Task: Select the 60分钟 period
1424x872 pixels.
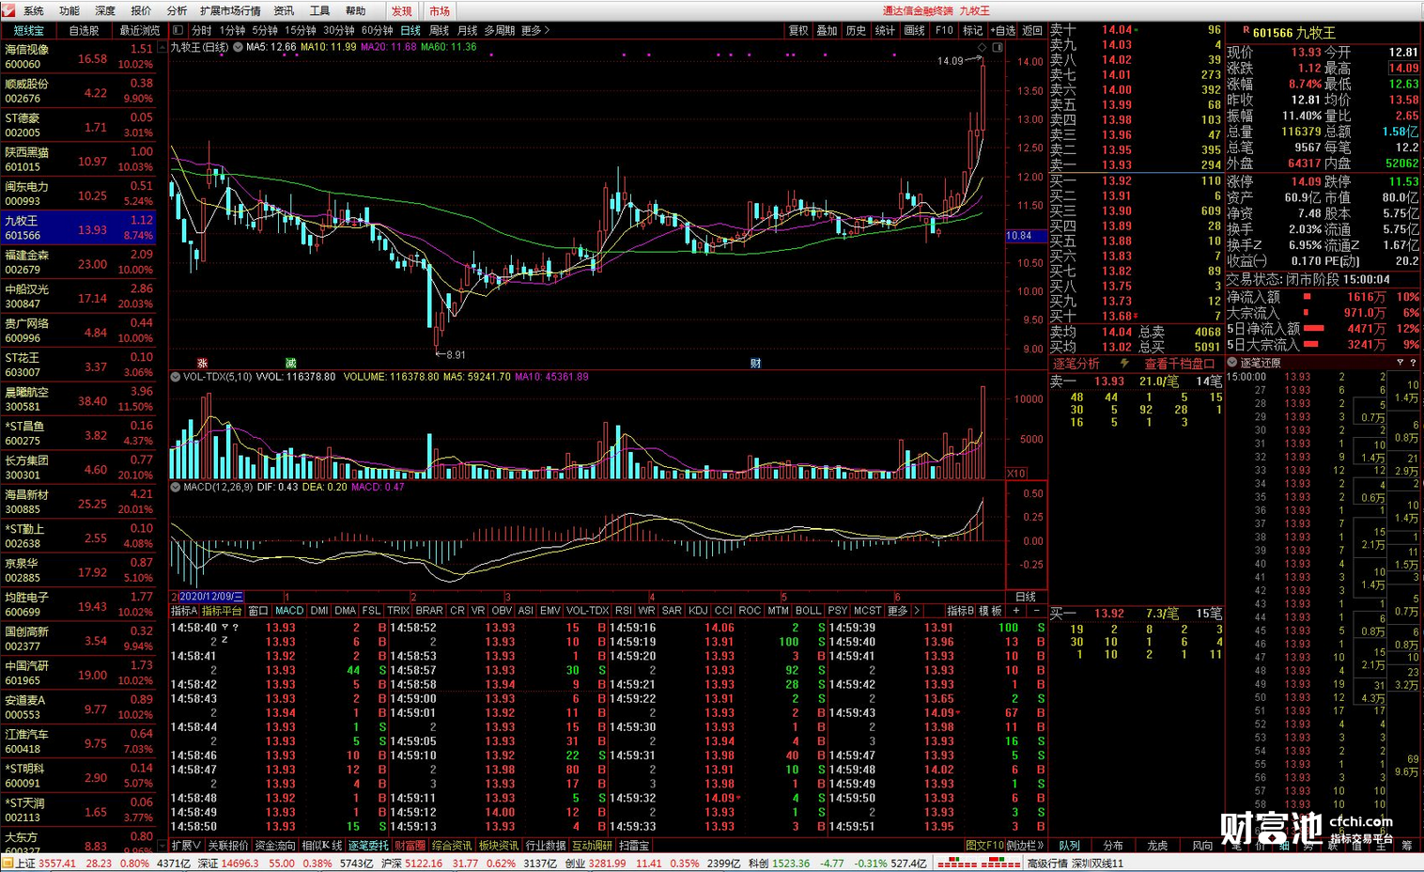Action: click(x=378, y=30)
